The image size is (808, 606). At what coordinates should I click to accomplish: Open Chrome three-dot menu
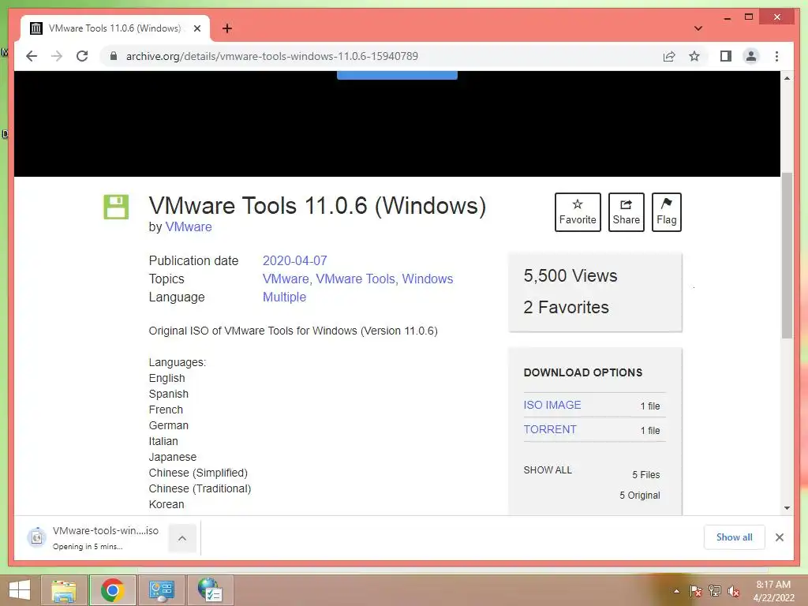776,56
